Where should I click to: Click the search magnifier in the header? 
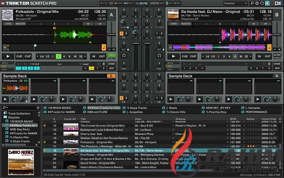[x=252, y=3]
